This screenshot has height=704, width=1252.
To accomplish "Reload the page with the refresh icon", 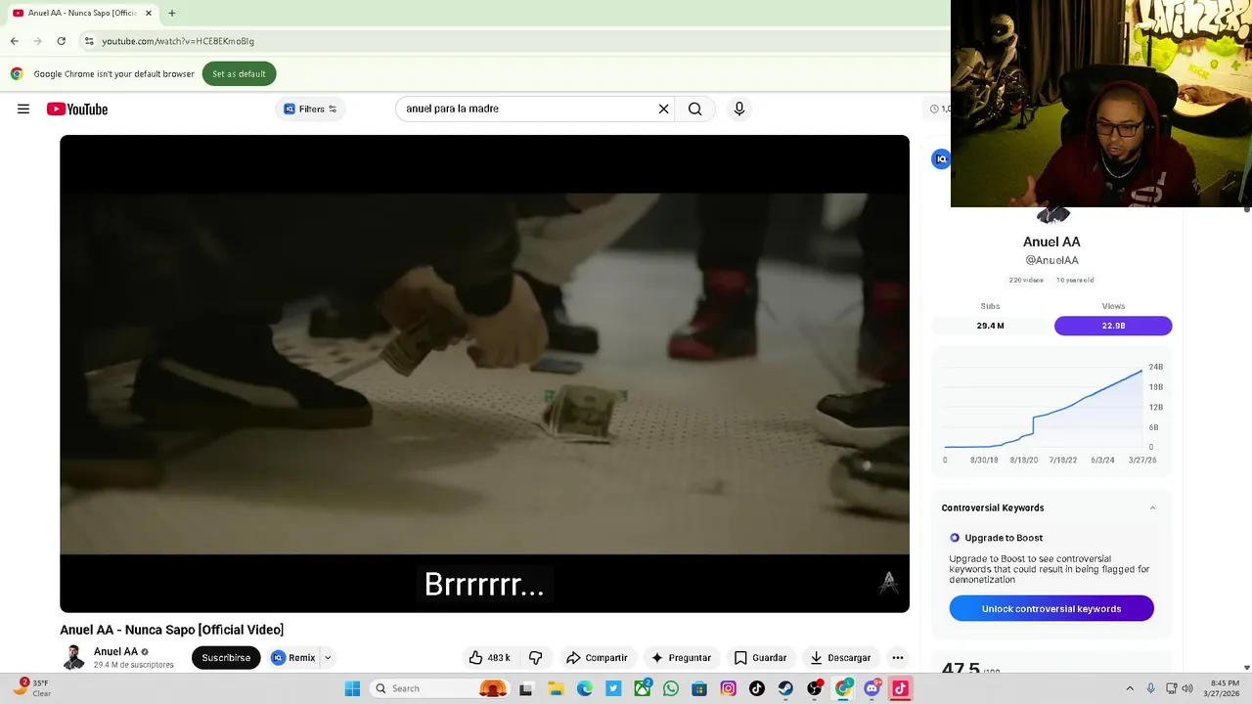I will click(x=61, y=41).
